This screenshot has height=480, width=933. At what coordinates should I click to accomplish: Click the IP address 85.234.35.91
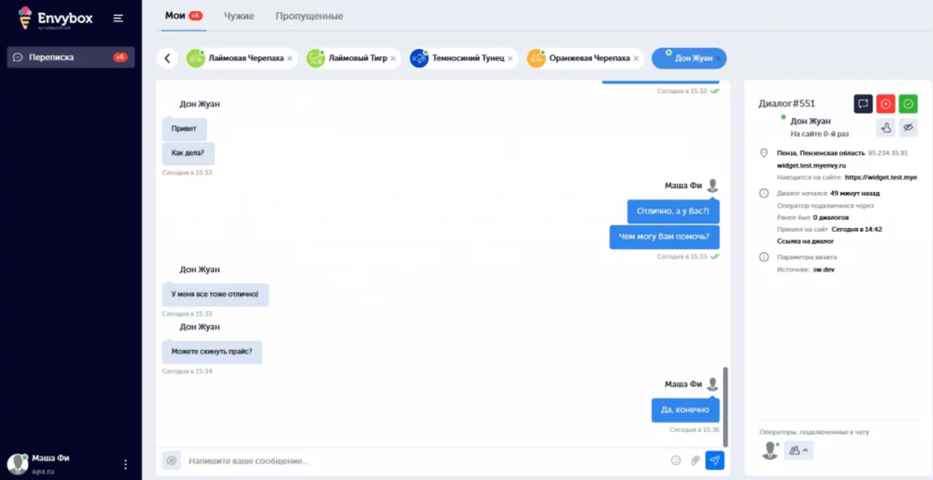[x=888, y=153]
